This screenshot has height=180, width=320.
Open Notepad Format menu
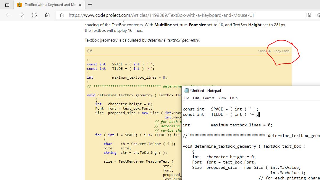209,98
